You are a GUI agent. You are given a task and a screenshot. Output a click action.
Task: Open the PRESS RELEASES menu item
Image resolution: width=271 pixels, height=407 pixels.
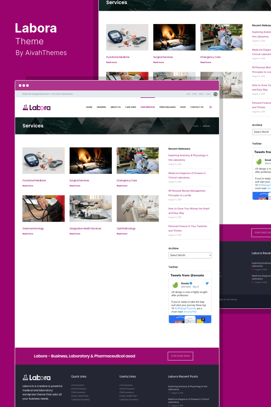[x=168, y=107]
